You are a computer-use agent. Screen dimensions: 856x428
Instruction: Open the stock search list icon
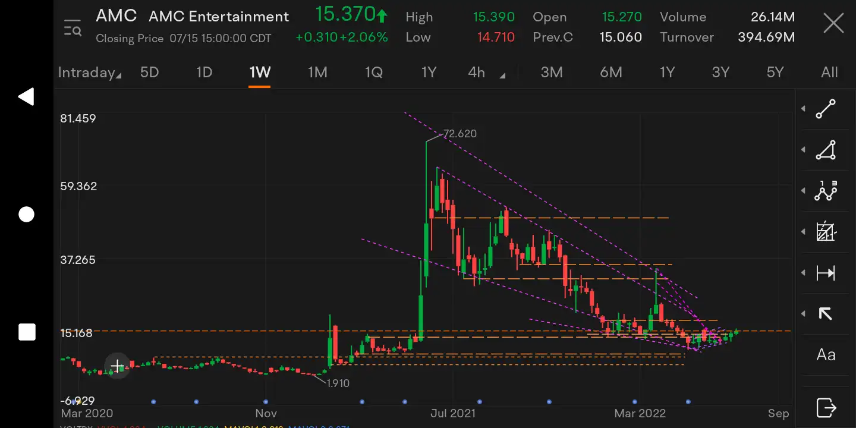pos(73,27)
